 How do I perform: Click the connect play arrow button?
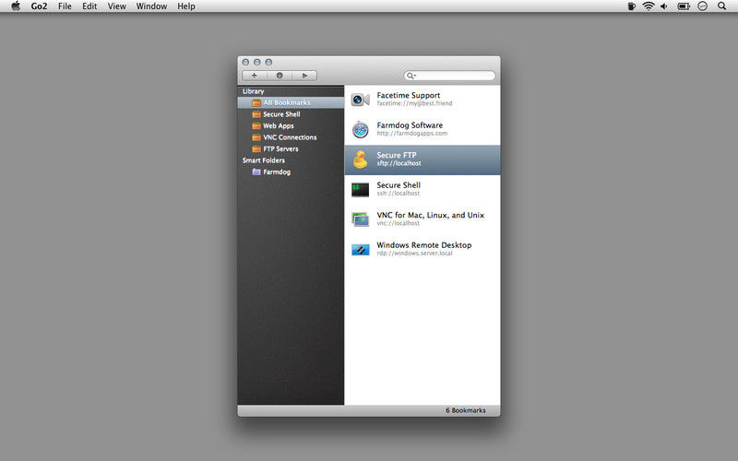304,76
